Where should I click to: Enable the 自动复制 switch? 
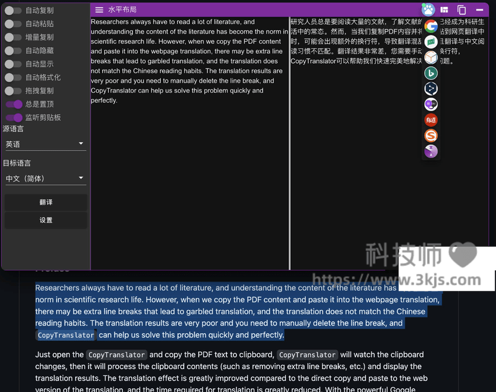(x=13, y=11)
